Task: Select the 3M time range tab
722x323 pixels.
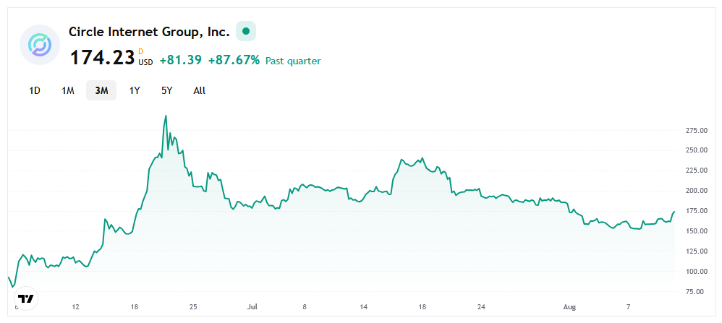Action: coord(101,90)
